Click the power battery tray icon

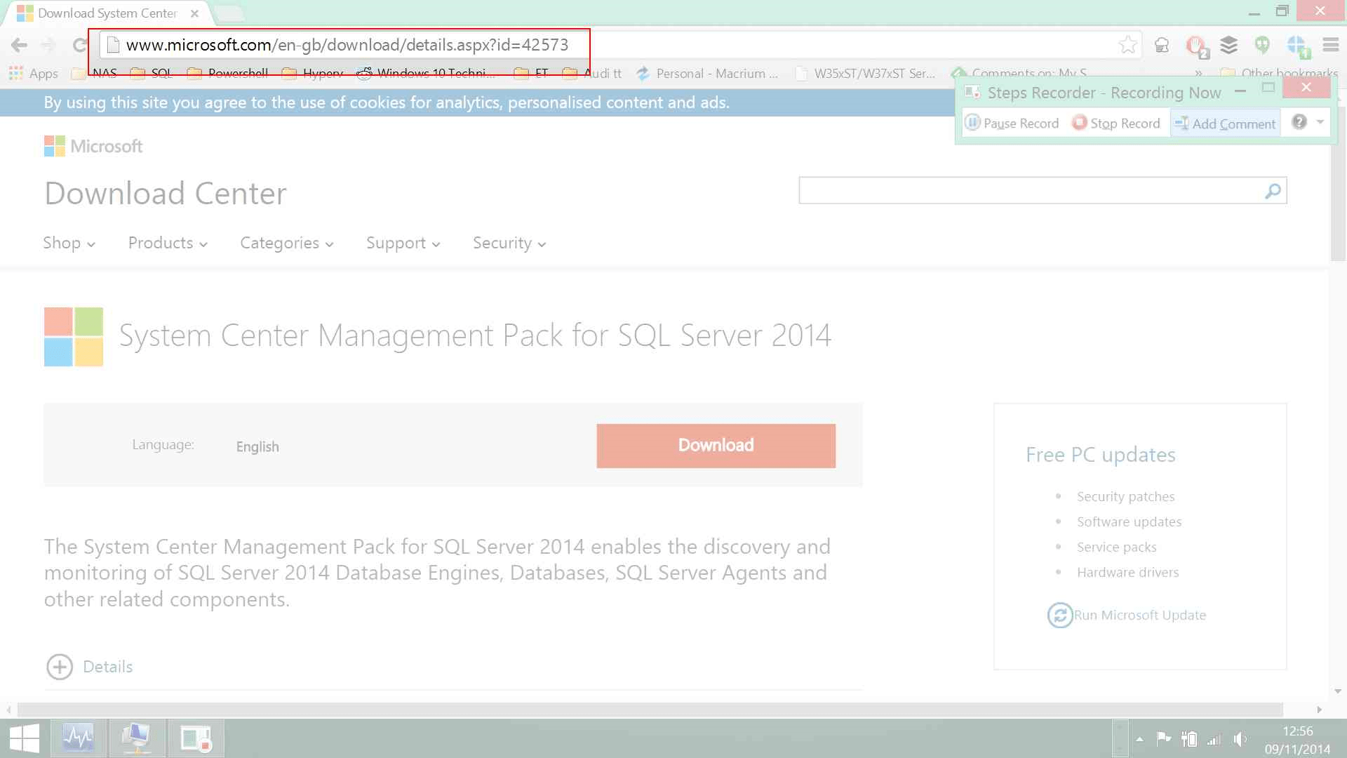tap(1188, 739)
